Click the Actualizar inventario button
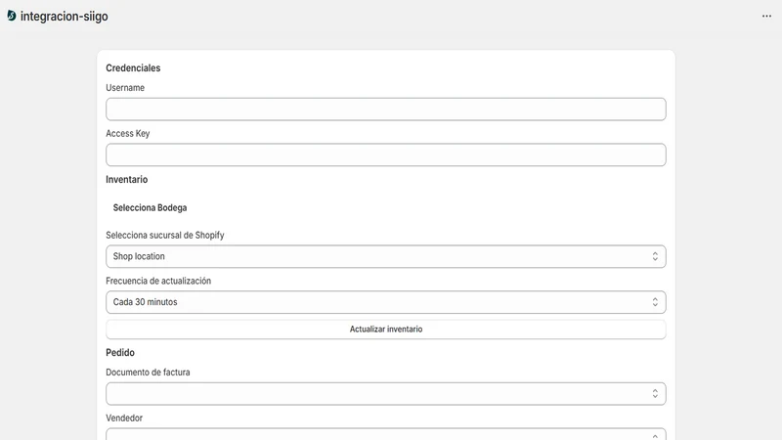Screen dimensions: 782x440 pyautogui.click(x=385, y=330)
